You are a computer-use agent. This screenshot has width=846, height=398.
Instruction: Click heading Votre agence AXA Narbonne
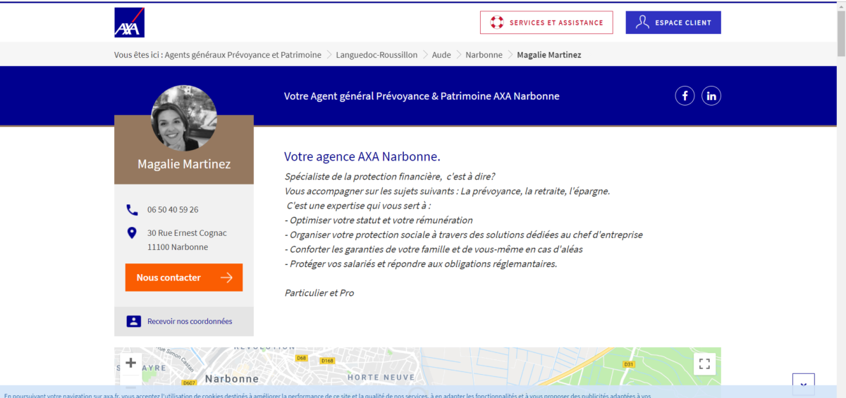362,156
